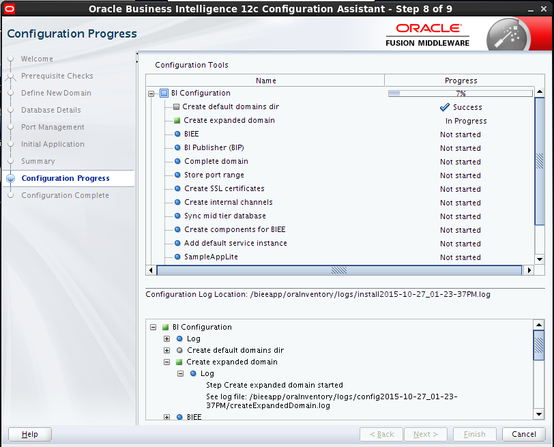Image resolution: width=554 pixels, height=447 pixels.
Task: Click blue dot icon beside Store port range
Action: (x=177, y=175)
